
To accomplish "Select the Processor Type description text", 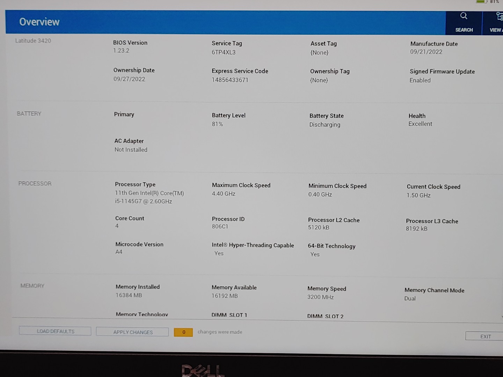I will pyautogui.click(x=149, y=197).
